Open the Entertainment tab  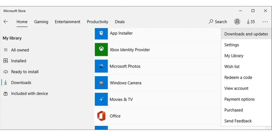click(67, 22)
